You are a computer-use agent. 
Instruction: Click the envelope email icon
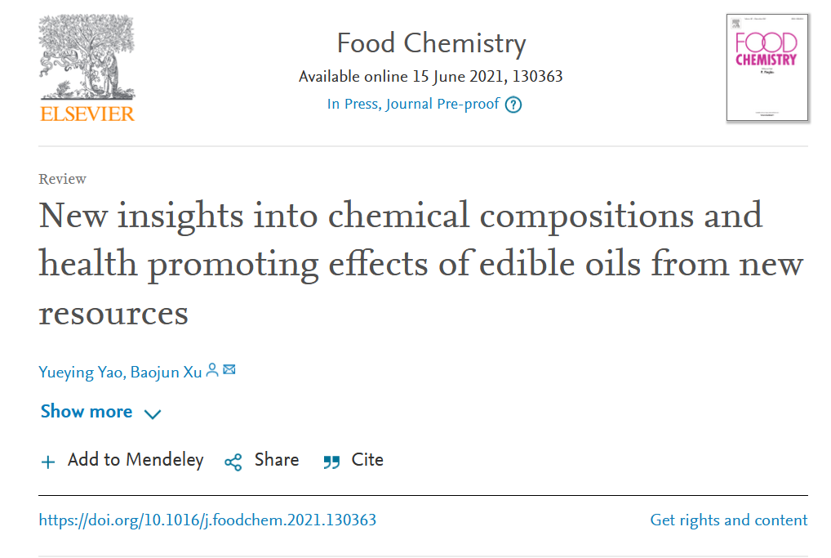229,371
